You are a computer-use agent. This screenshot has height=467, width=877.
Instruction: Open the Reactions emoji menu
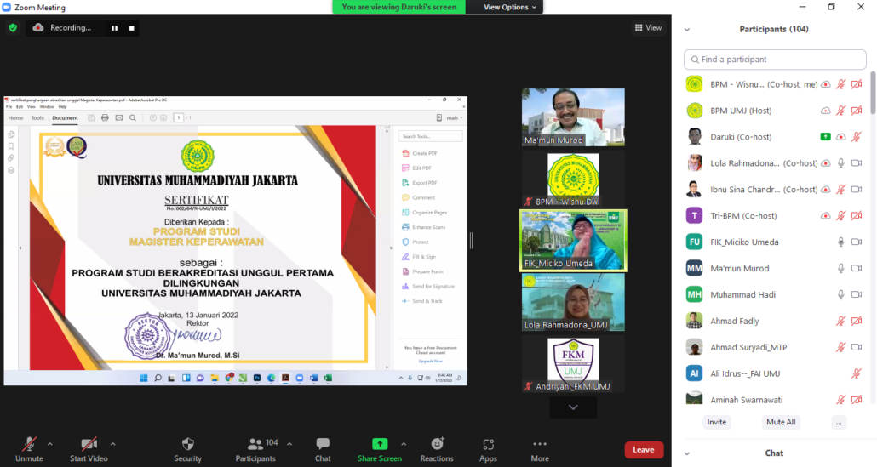(438, 443)
